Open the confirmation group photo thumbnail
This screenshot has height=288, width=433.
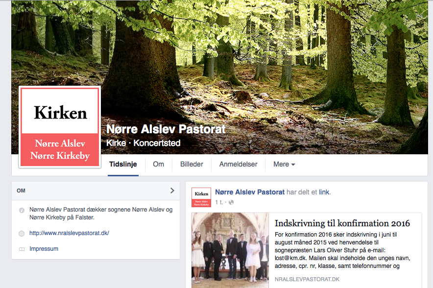click(230, 250)
